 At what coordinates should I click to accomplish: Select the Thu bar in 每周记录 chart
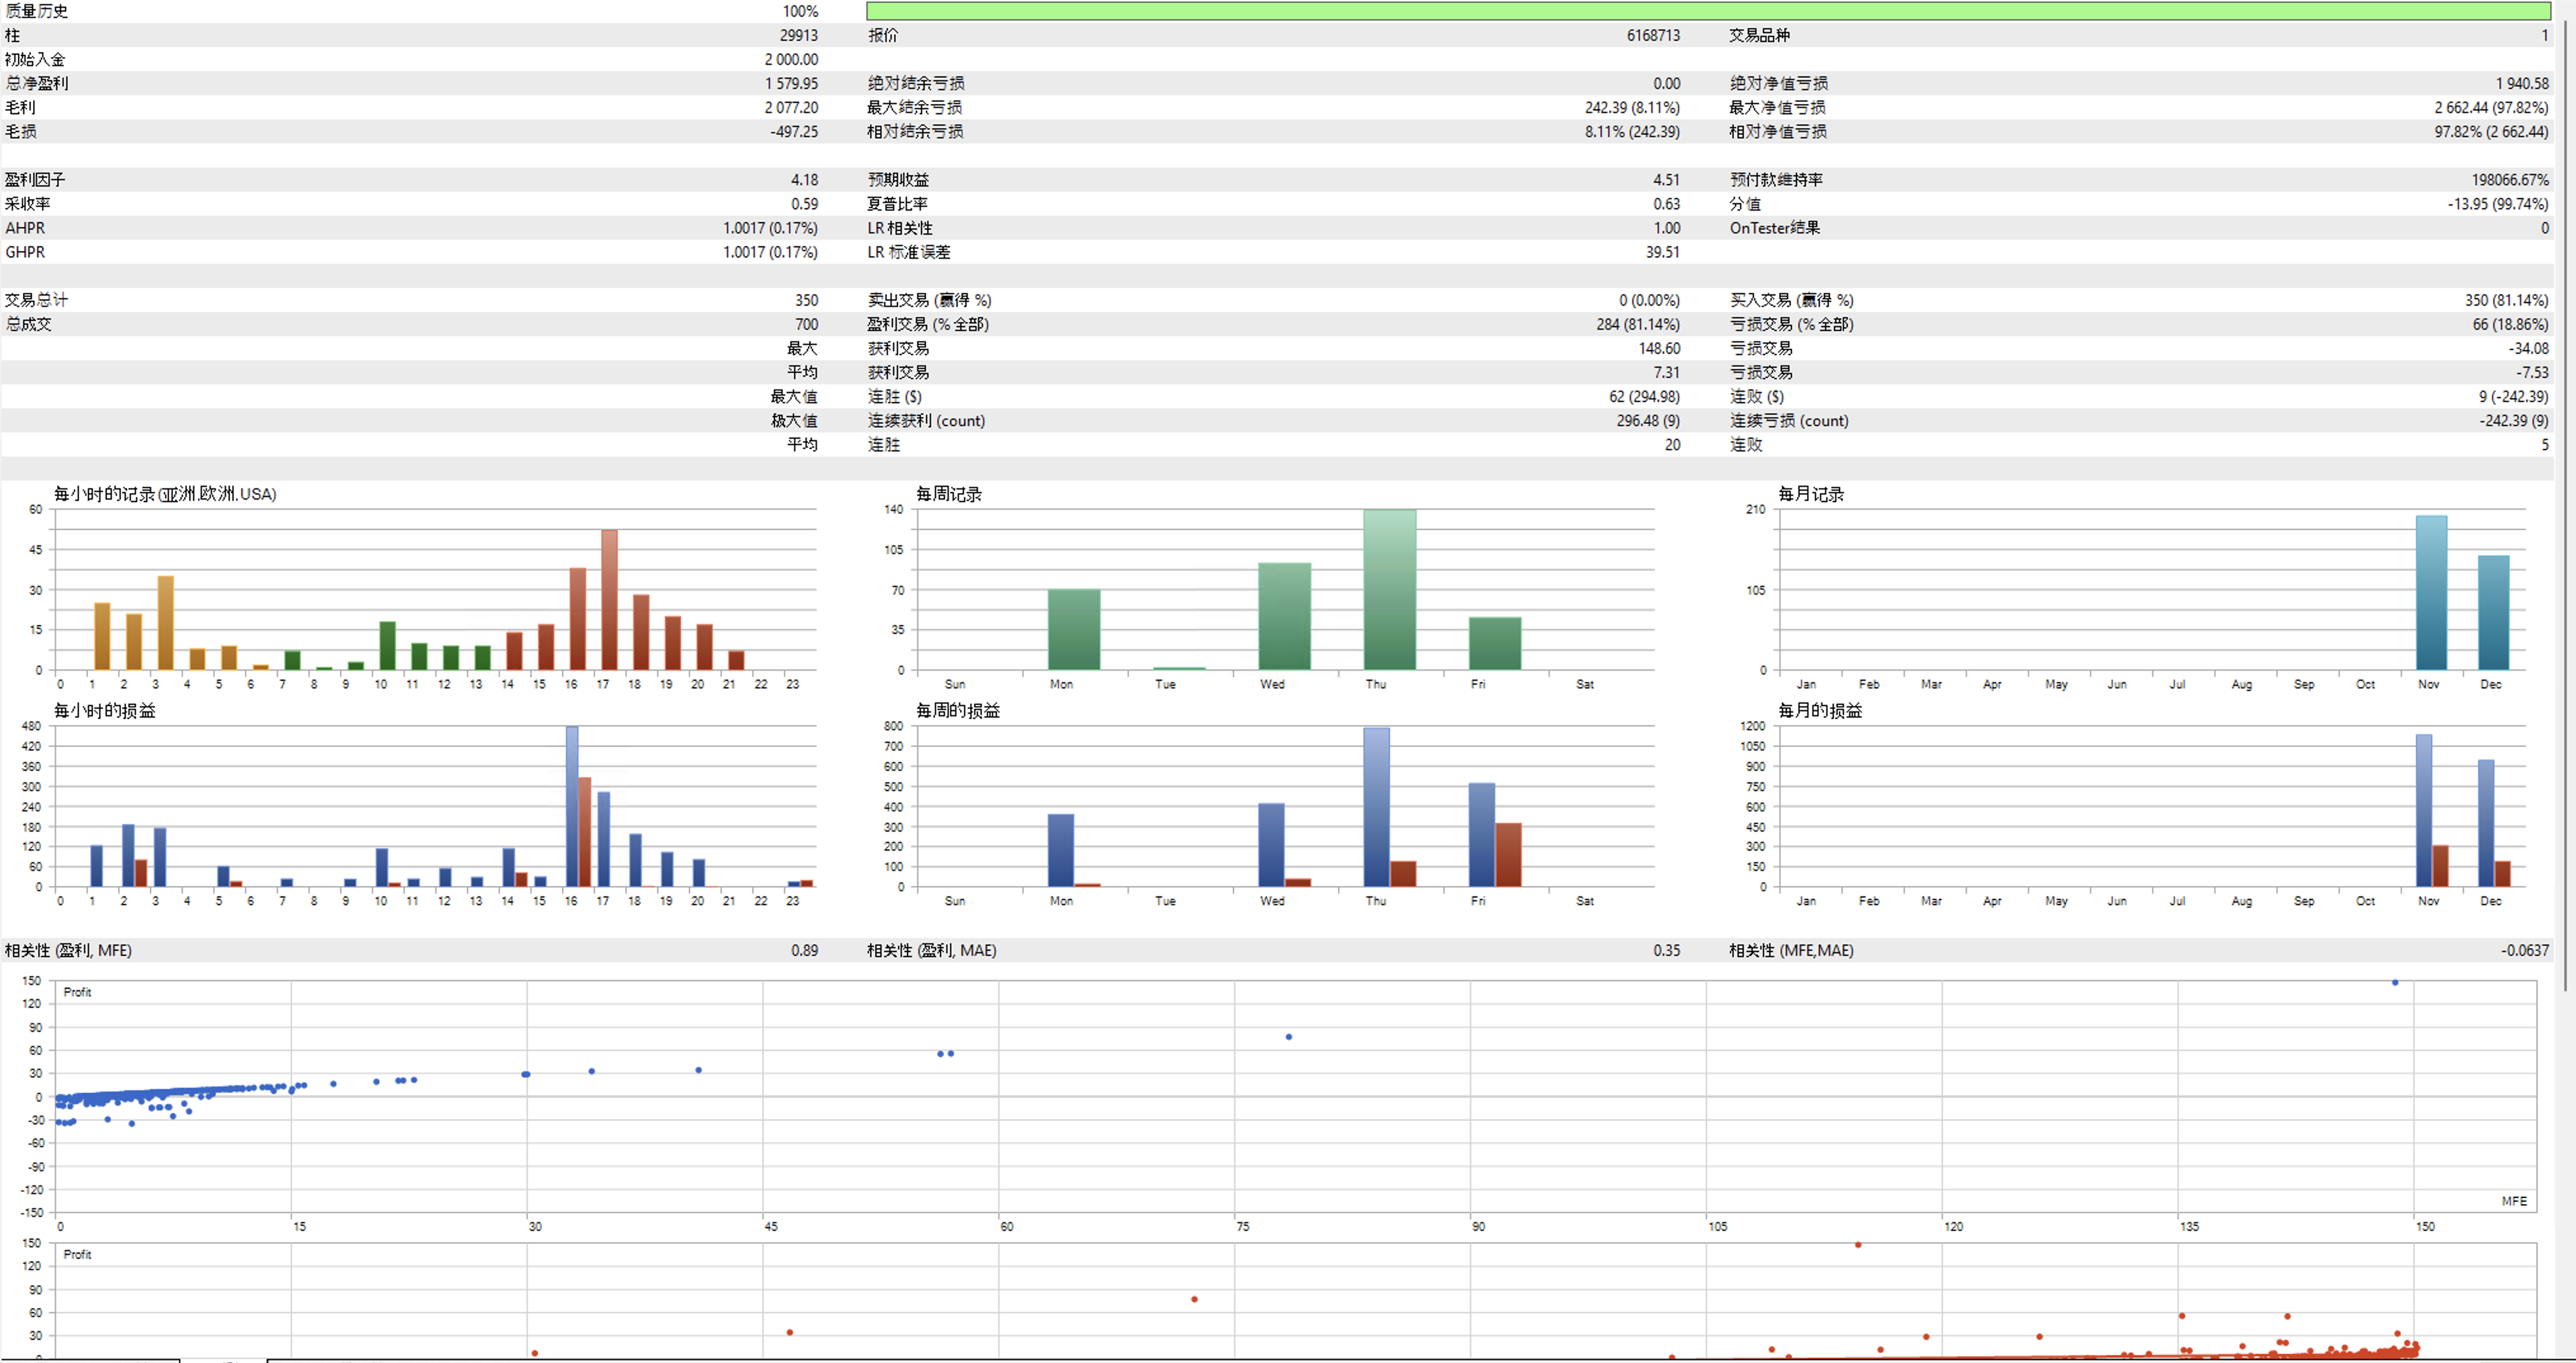coord(1390,589)
